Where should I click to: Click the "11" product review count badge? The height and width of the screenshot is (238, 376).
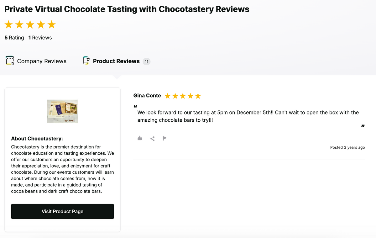click(x=146, y=61)
